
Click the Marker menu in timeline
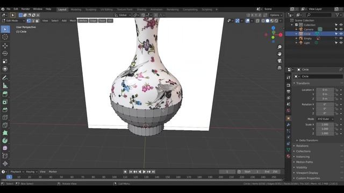pos(53,172)
